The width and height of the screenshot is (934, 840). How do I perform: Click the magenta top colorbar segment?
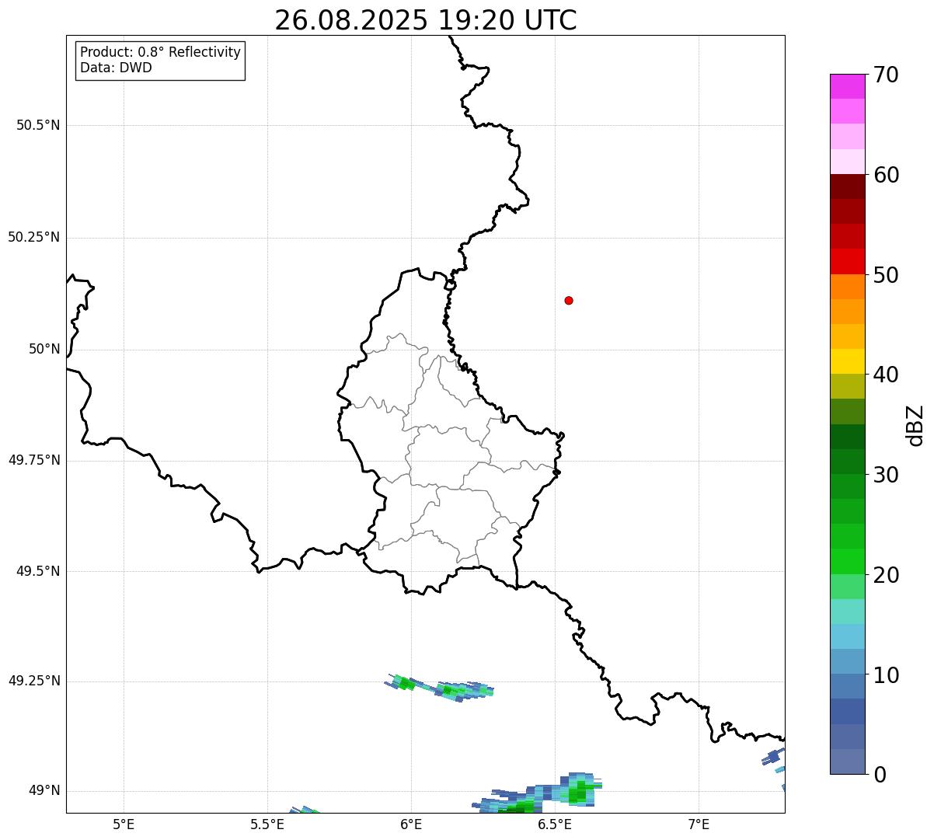[x=848, y=86]
